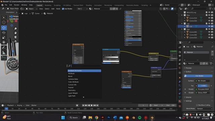Screen dimensions: 215x121
Task: Open the Texture properties tab
Action: point(180,106)
